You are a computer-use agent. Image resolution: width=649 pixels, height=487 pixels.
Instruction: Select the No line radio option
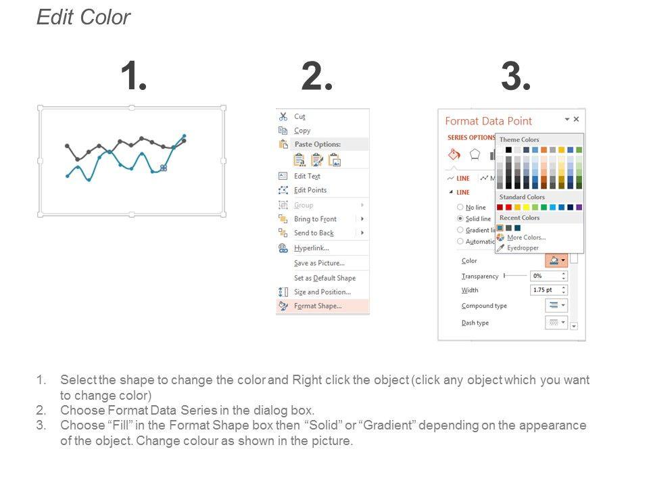click(460, 208)
